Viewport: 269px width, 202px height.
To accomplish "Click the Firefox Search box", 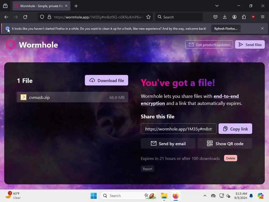I will click(x=179, y=17).
